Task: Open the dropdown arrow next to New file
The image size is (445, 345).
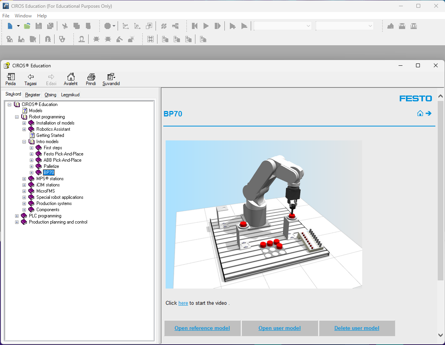Action: click(18, 26)
